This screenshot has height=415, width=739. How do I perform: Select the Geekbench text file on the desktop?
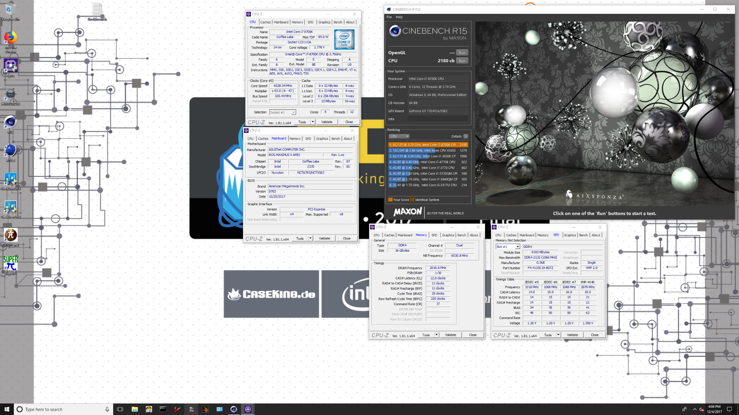[x=97, y=12]
